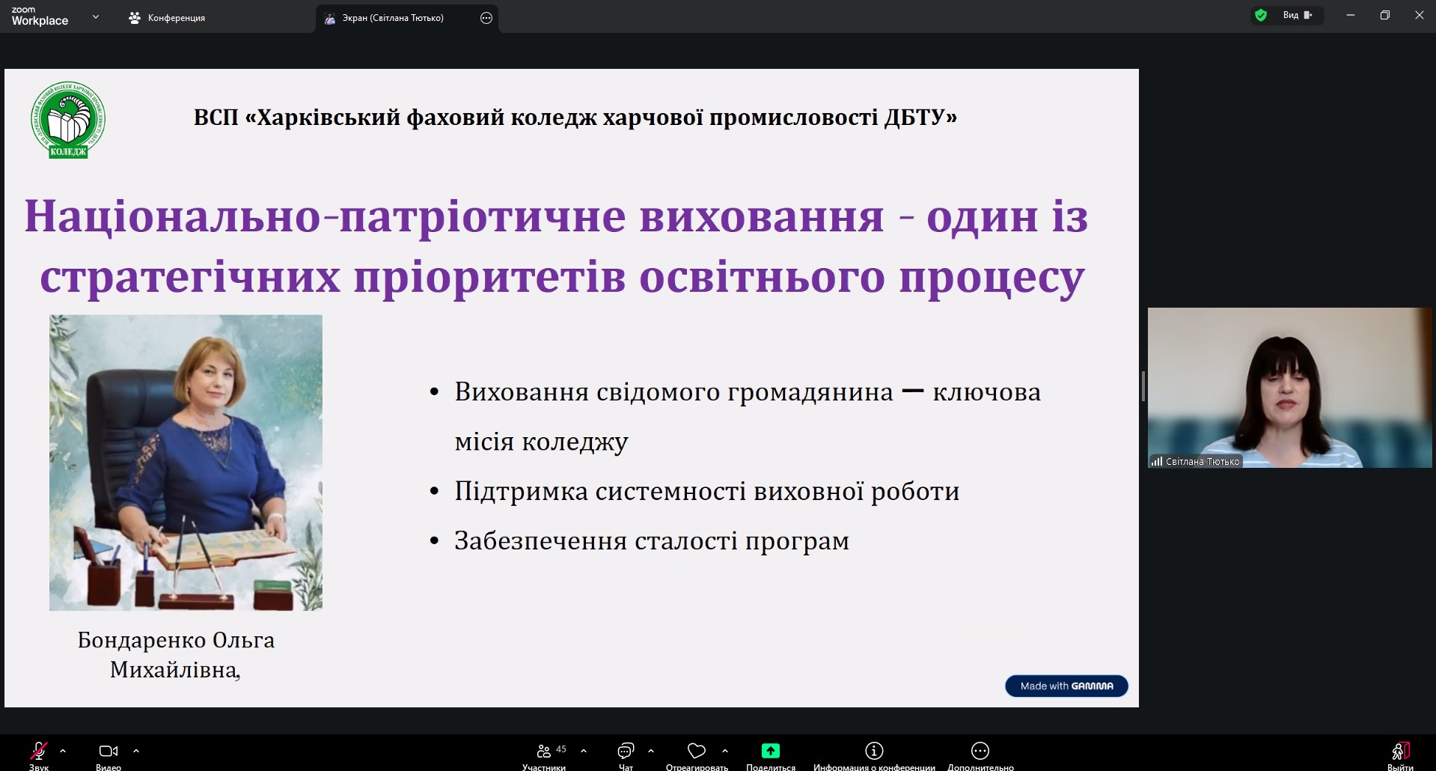Turn on the camera with Видео
Screen dimensions: 1436x771
[x=109, y=751]
